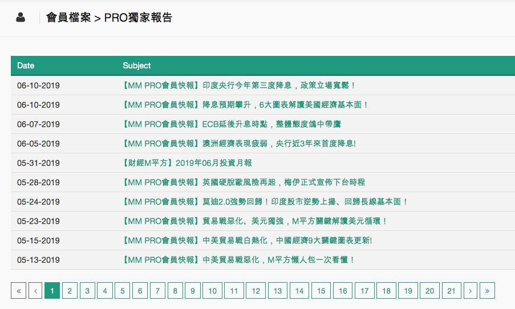515x309 pixels.
Task: Go to previous page with ‹ arrow
Action: (35, 291)
